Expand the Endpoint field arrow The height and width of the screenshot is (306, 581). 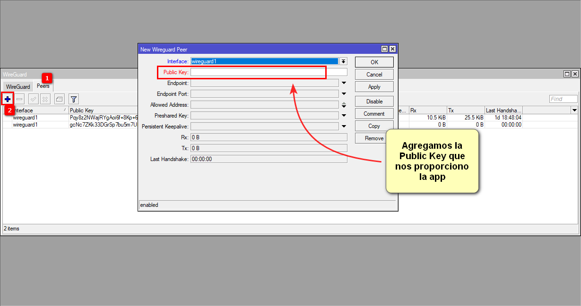[x=344, y=83]
